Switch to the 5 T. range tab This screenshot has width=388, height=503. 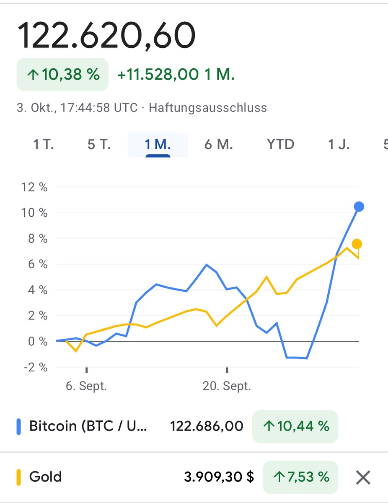[99, 145]
